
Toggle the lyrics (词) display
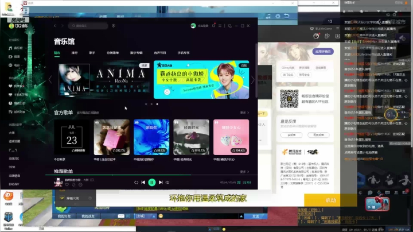[x=239, y=183]
